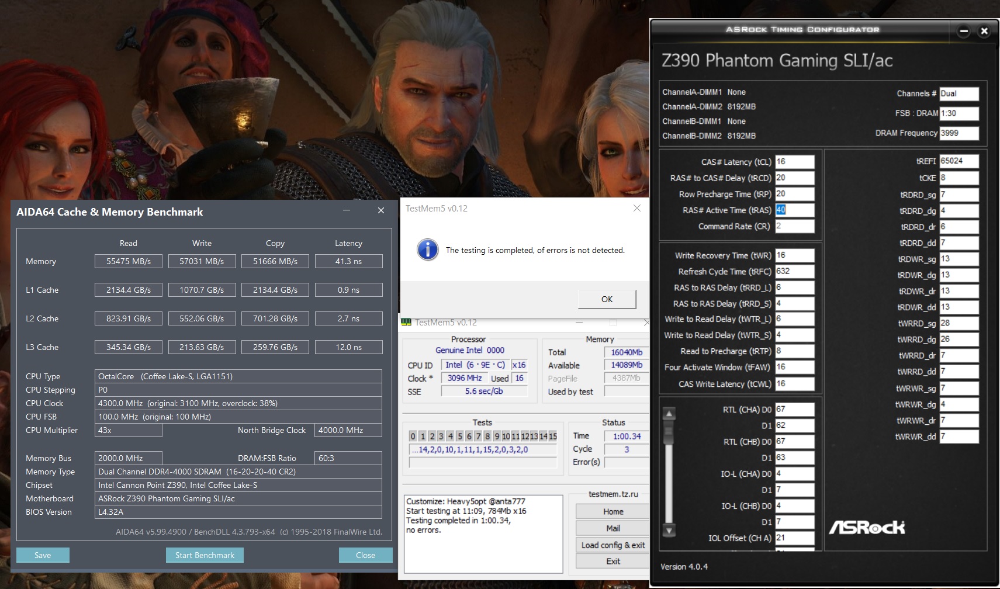Image resolution: width=1000 pixels, height=589 pixels.
Task: Click the Four Activate Window (tFAW) field
Action: coord(794,367)
